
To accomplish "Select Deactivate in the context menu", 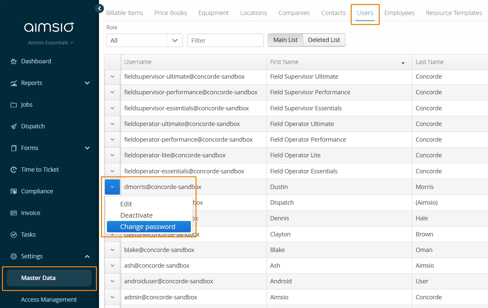I will coord(149,215).
